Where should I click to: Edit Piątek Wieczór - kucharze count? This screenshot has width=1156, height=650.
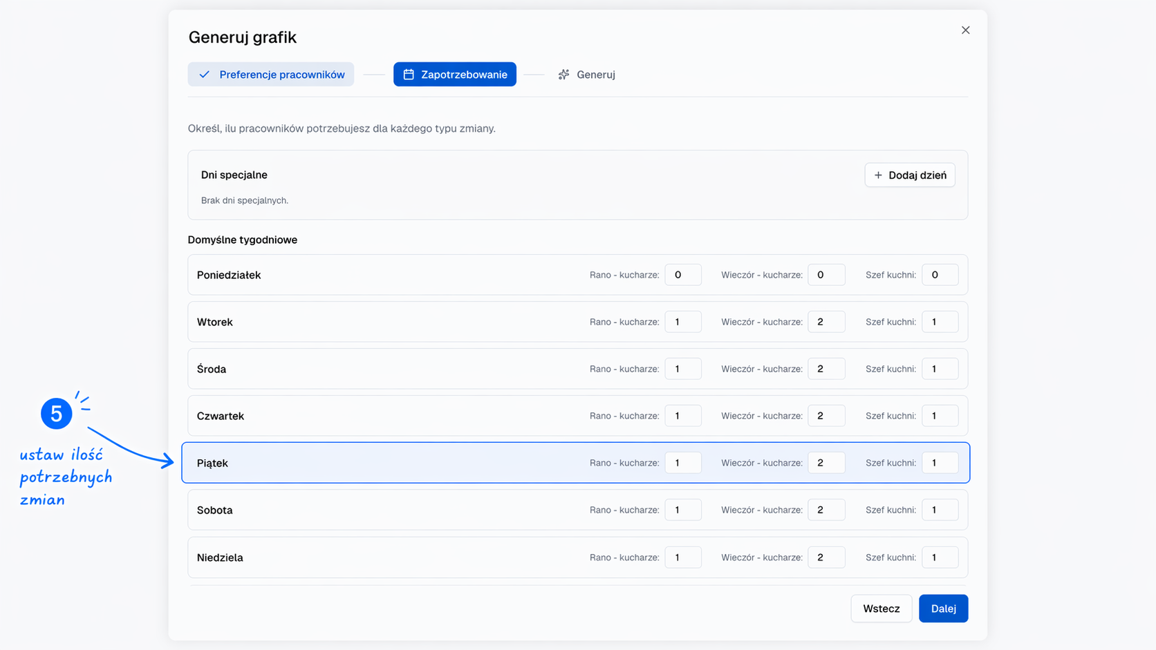click(826, 463)
